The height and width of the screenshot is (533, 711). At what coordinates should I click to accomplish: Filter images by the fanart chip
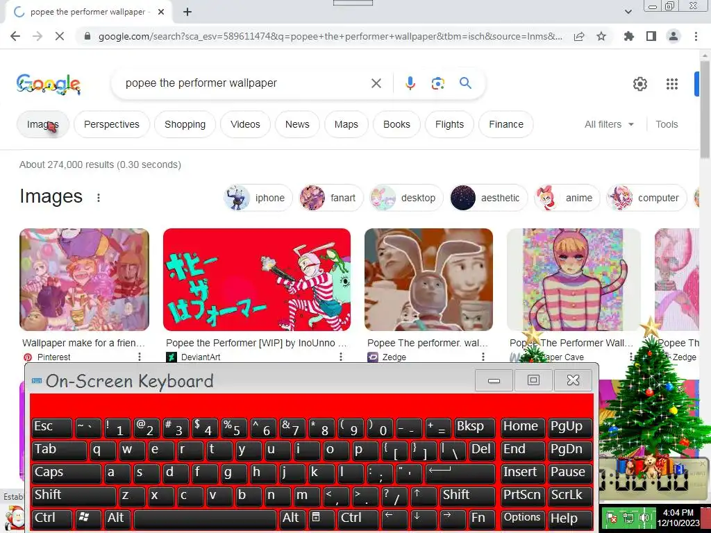(331, 198)
